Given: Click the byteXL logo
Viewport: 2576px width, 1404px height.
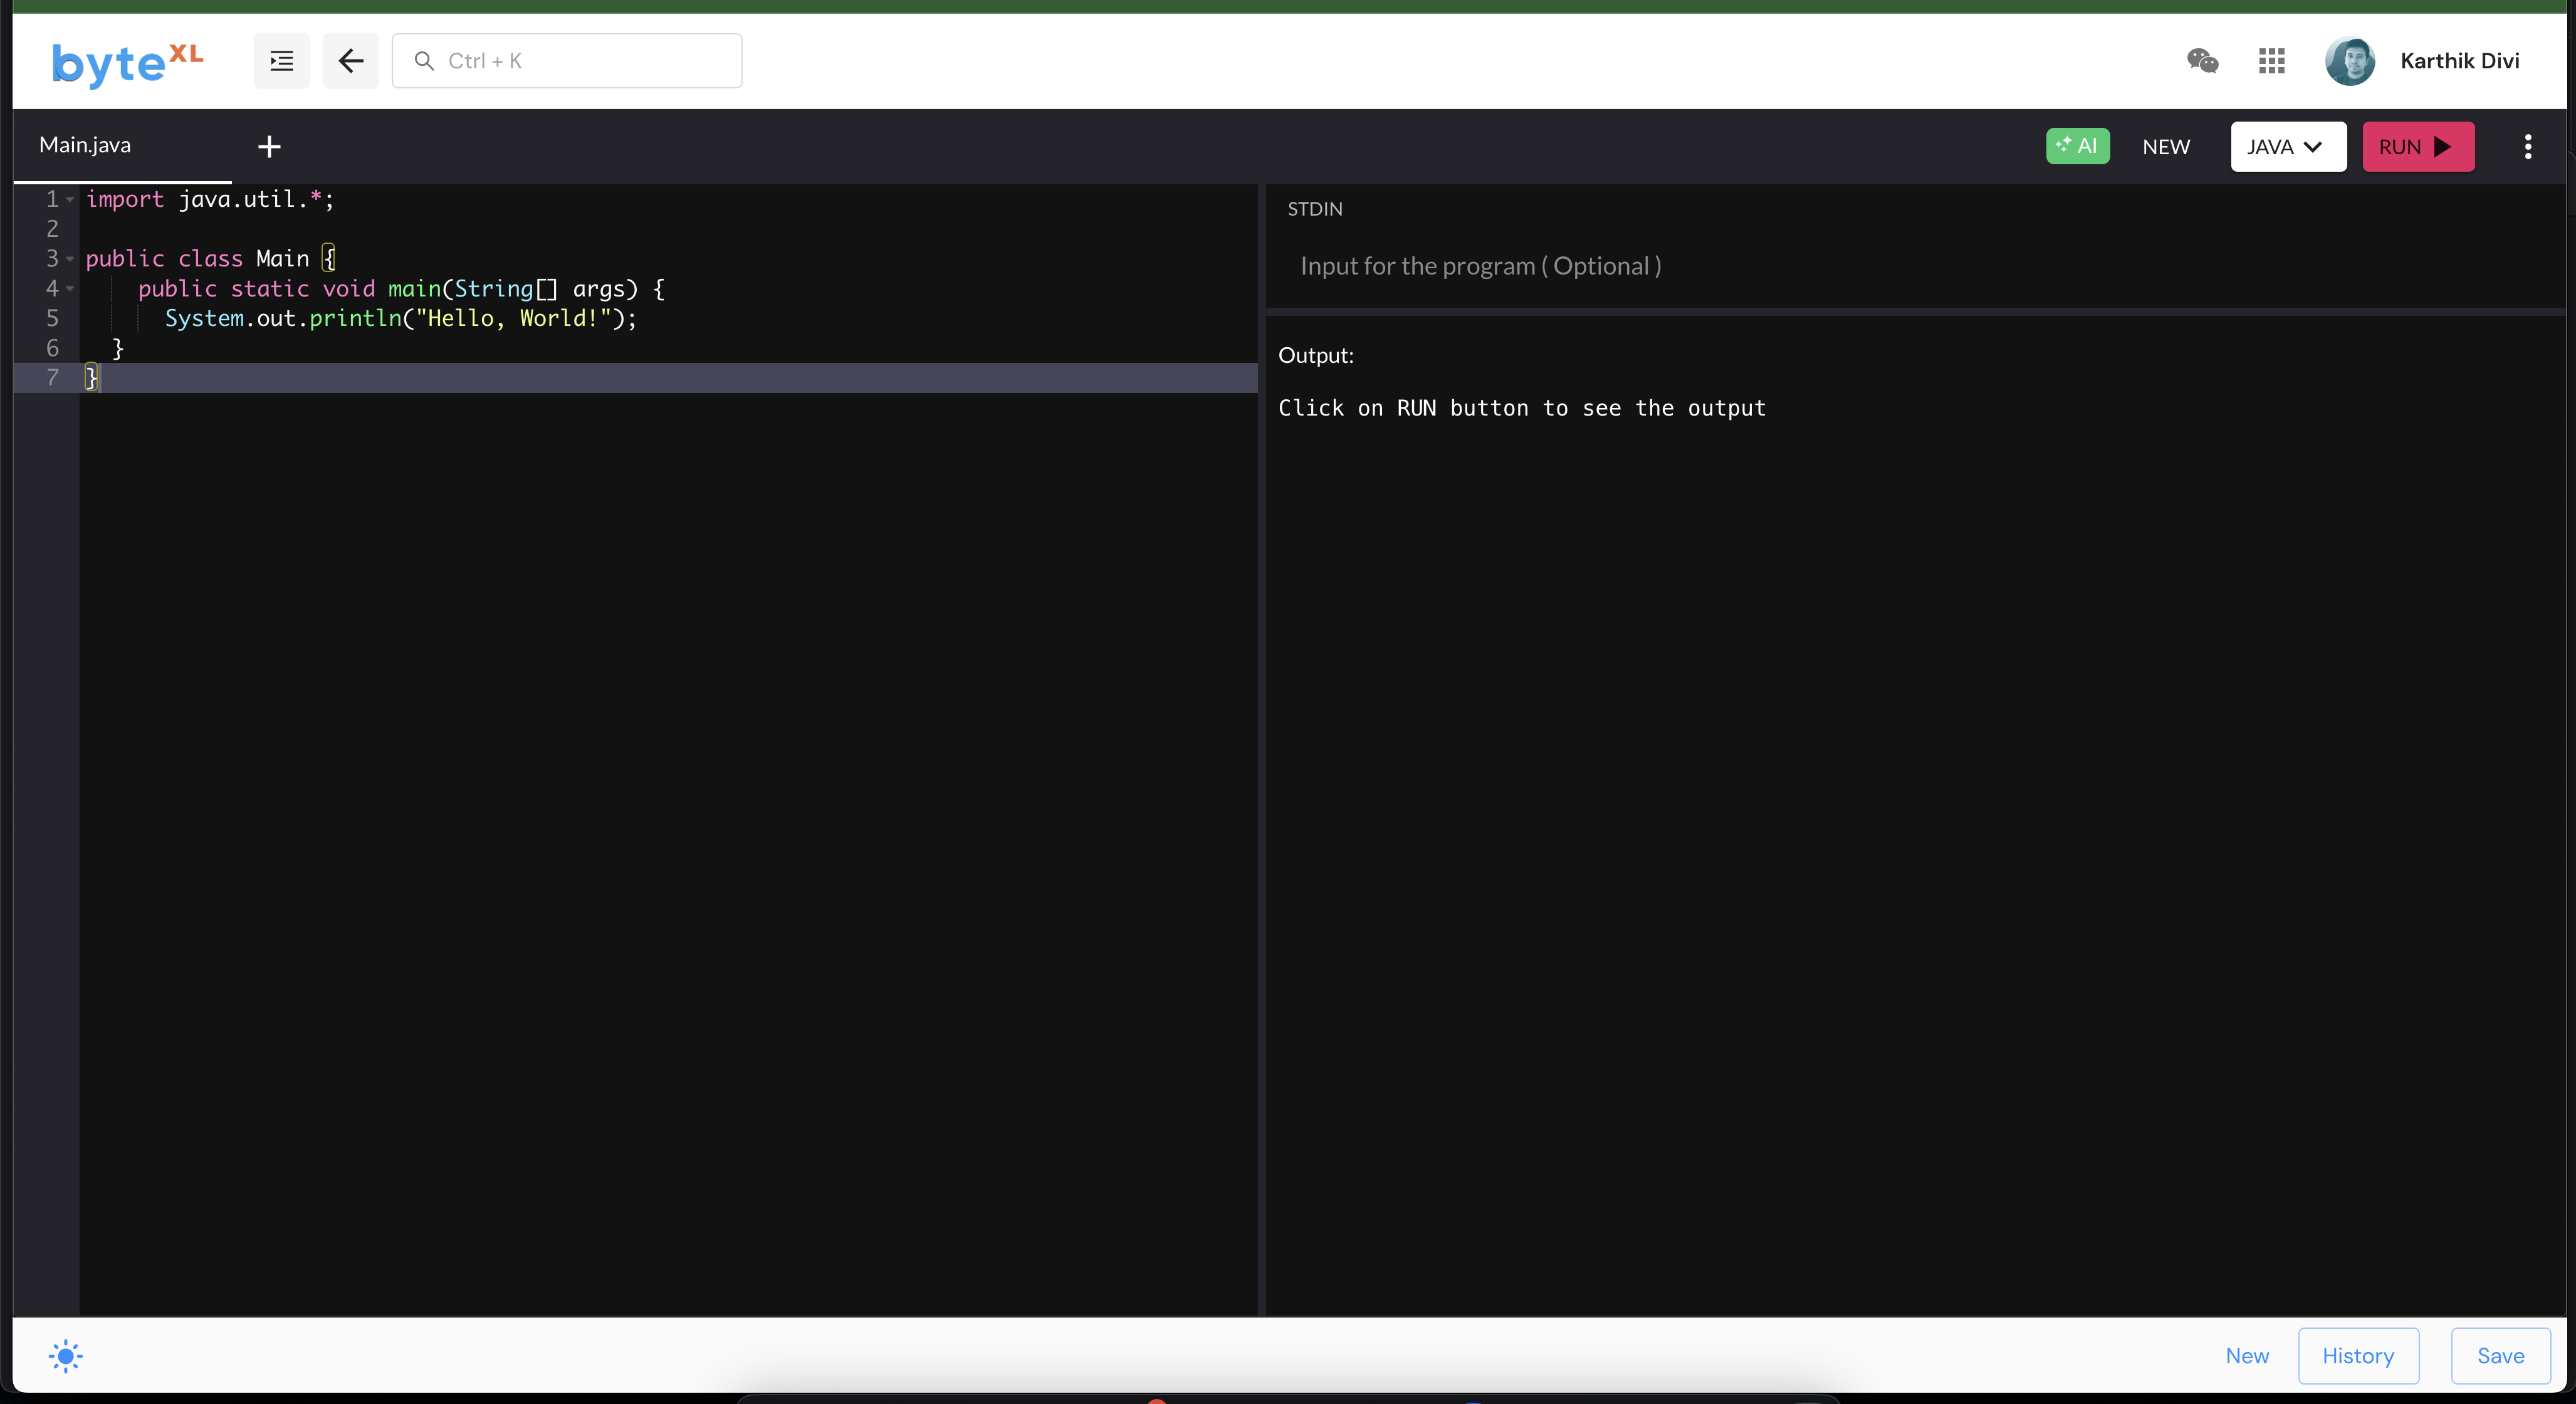Looking at the screenshot, I should tap(127, 62).
